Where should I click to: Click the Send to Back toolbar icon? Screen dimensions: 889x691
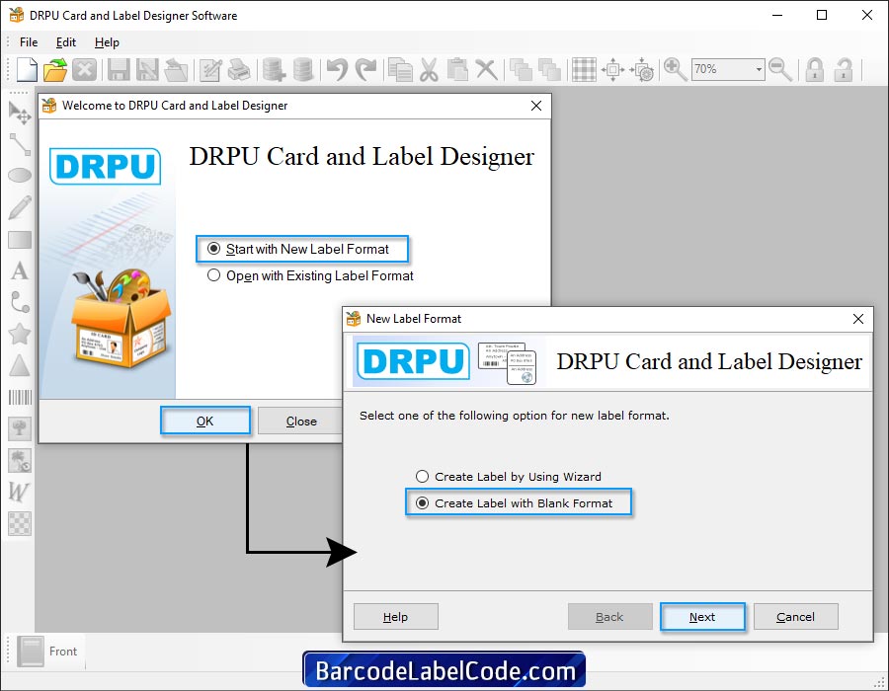tap(549, 70)
